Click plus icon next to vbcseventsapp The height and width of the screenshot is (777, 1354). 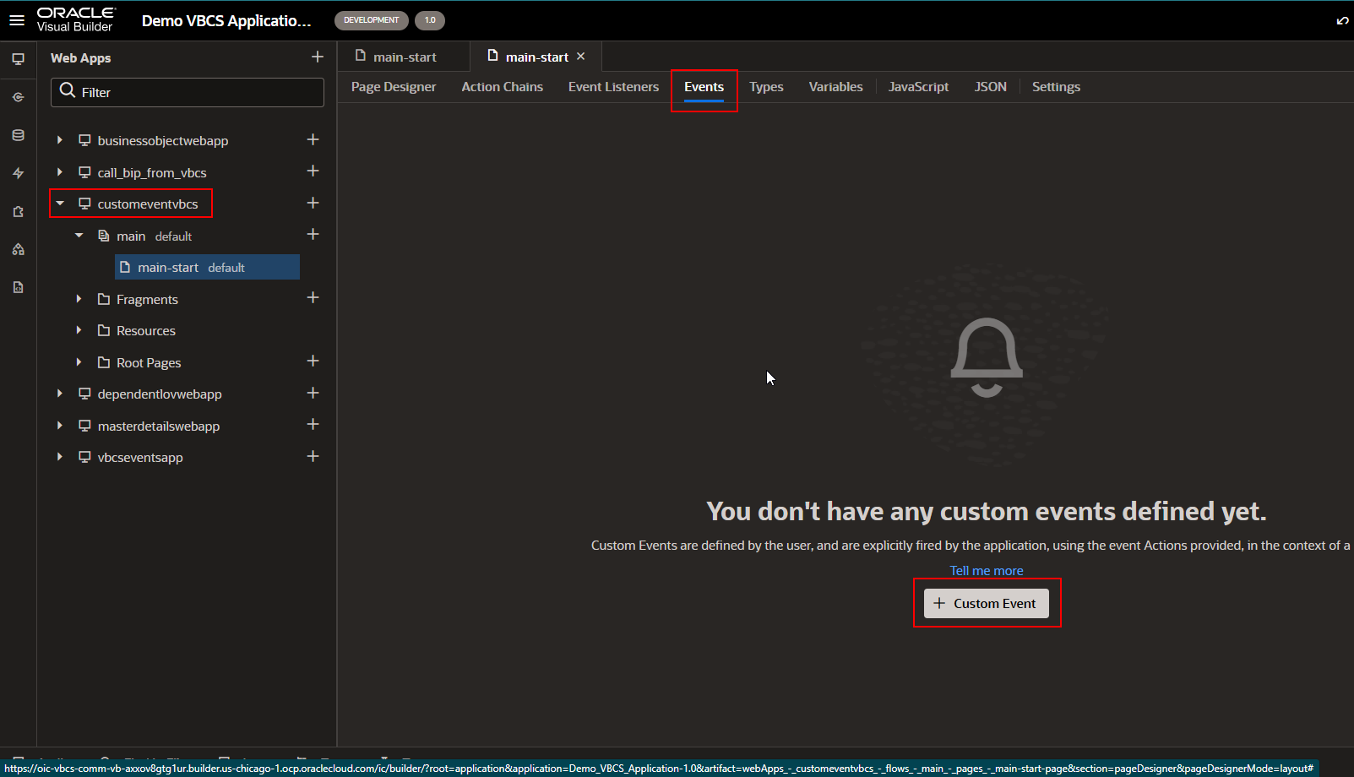[x=313, y=456]
